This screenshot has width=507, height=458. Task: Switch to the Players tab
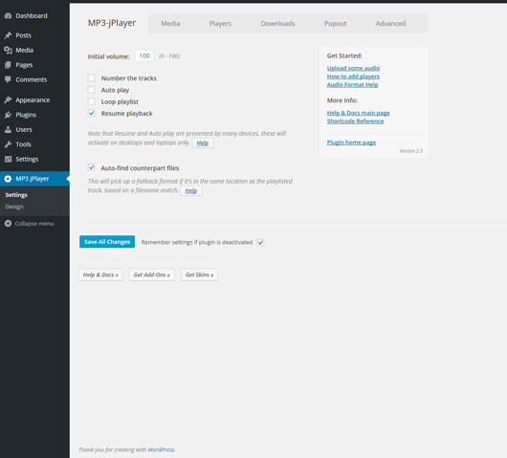pyautogui.click(x=220, y=24)
